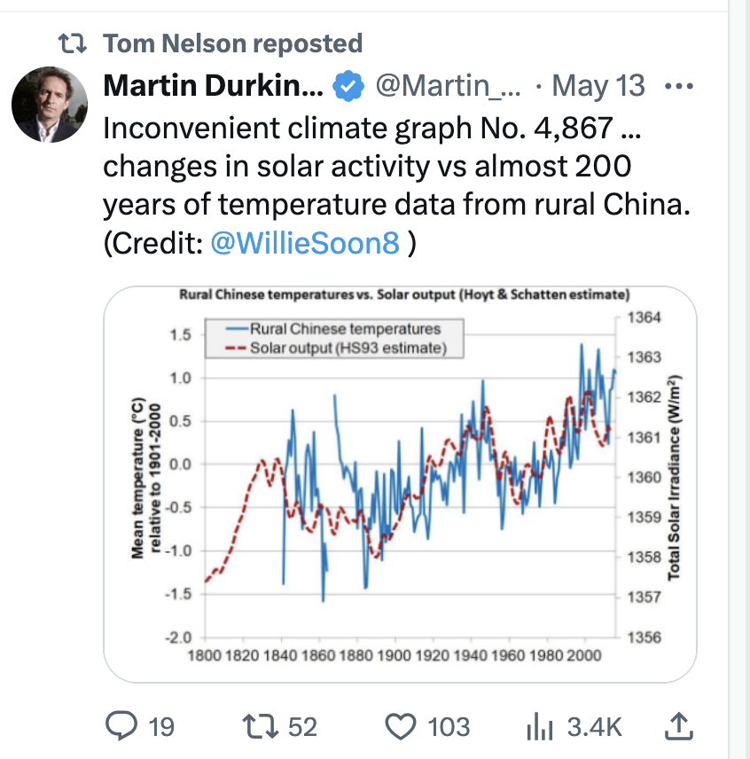Click the 103 likes count
Screen dimensions: 750x759
(x=449, y=726)
